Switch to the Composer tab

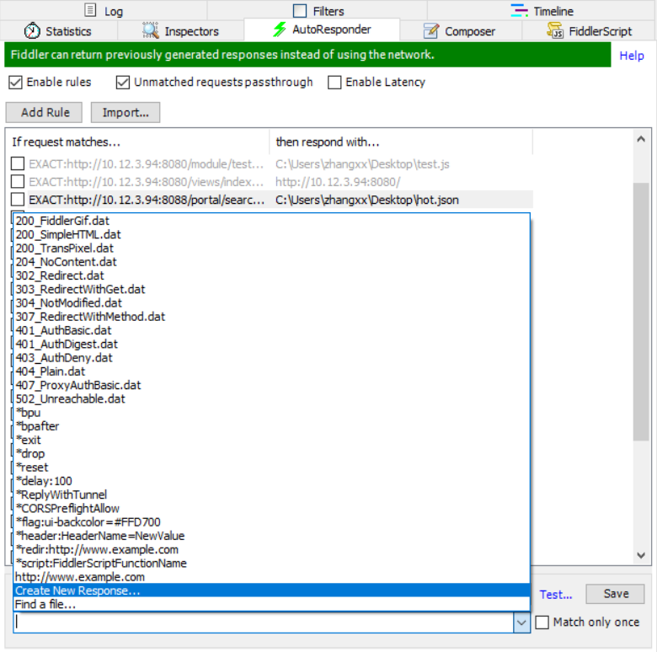pyautogui.click(x=461, y=31)
